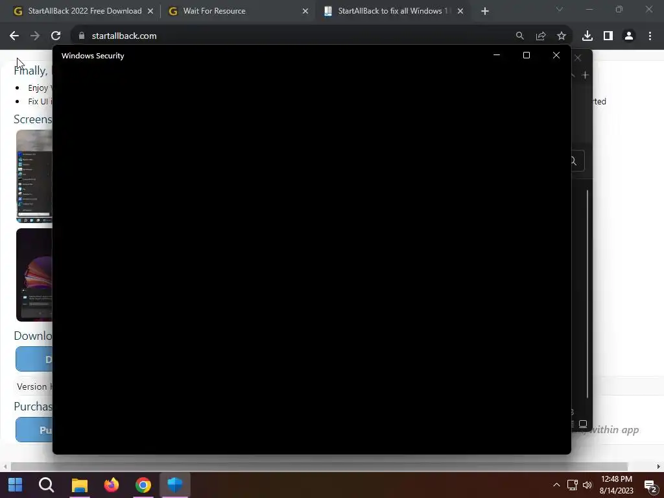Click the blue Purchase button on webpage

(34, 430)
